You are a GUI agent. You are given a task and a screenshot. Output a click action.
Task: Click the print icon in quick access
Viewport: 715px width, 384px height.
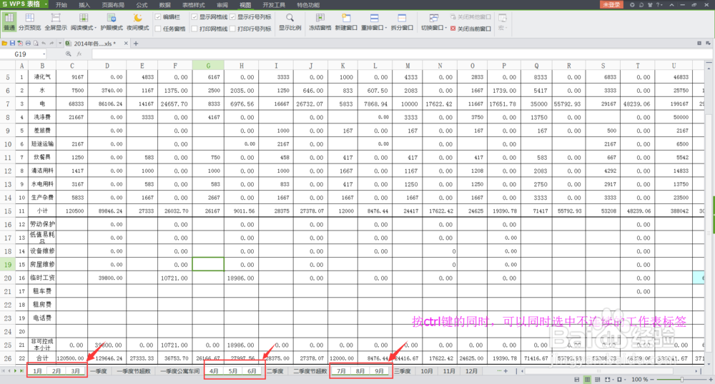(x=28, y=44)
